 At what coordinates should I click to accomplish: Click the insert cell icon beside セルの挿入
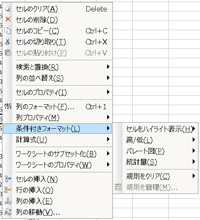[x=8, y=179]
